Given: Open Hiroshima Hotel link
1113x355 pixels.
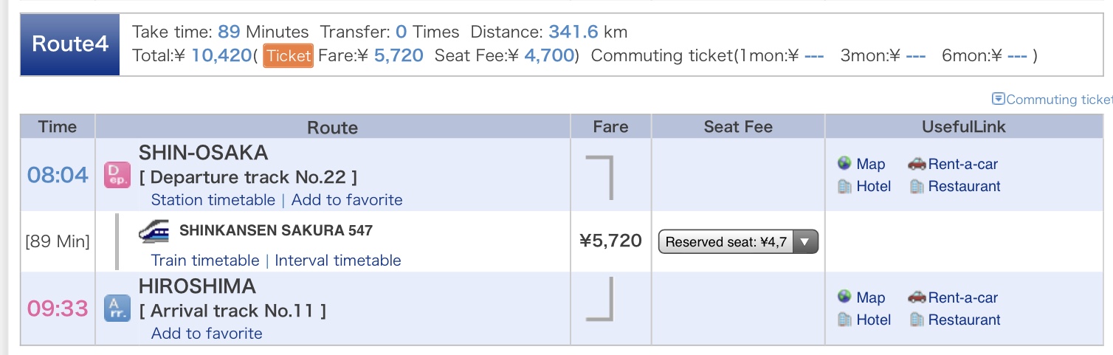Looking at the screenshot, I should [874, 320].
